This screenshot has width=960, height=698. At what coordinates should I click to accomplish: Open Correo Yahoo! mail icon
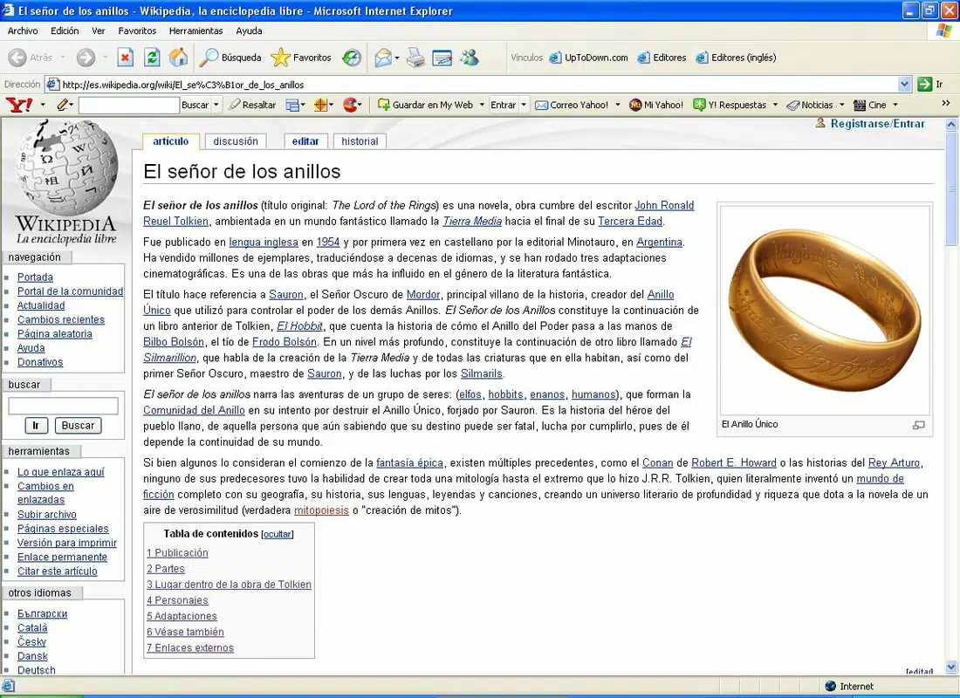(x=572, y=105)
